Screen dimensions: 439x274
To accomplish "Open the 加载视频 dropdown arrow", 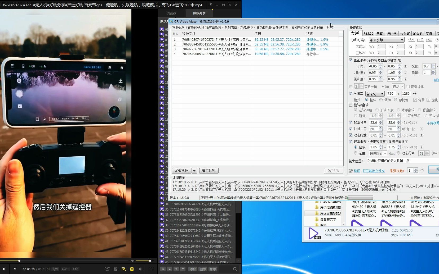I will coord(194,171).
